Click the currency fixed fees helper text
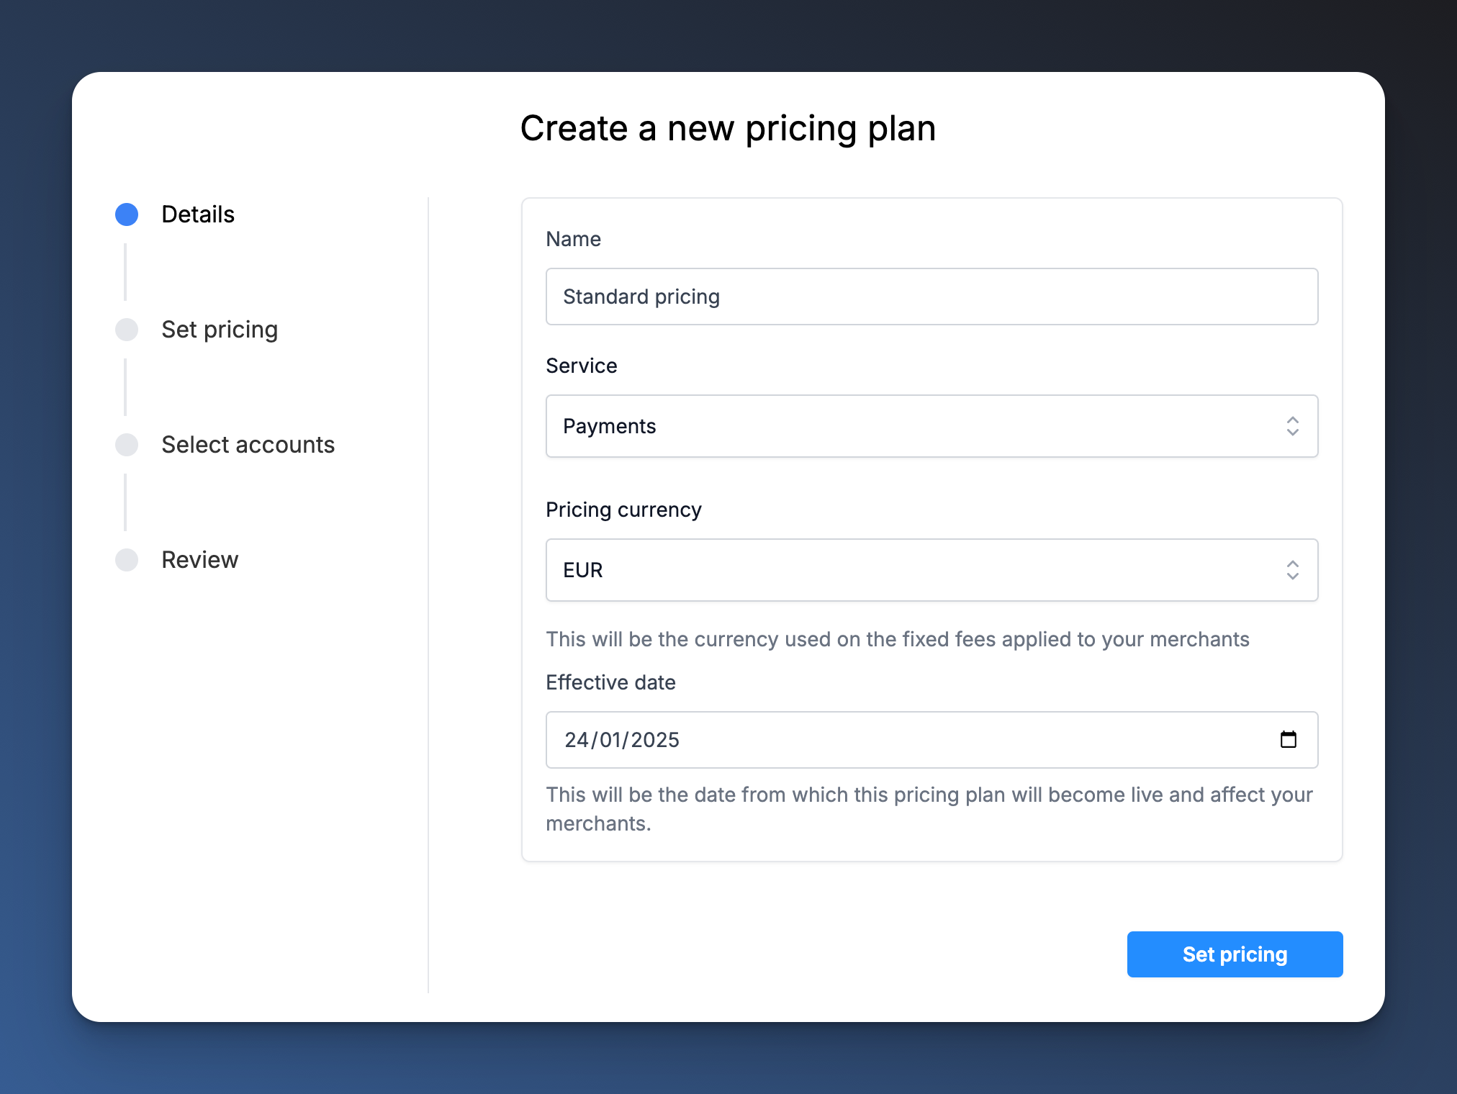This screenshot has width=1457, height=1094. (898, 639)
